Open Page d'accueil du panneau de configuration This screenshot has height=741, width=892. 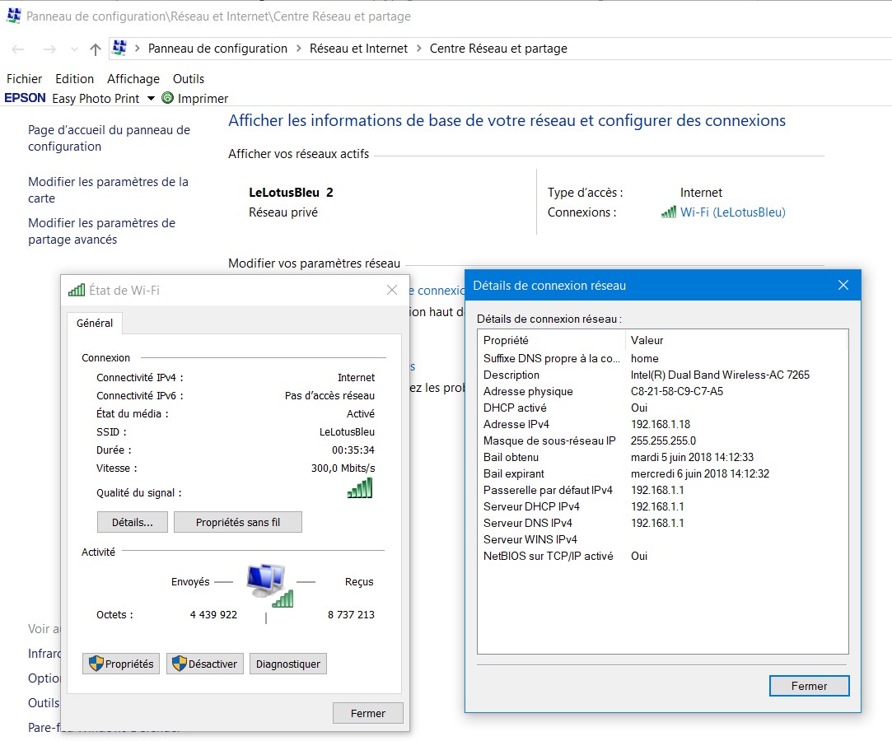[x=109, y=138]
